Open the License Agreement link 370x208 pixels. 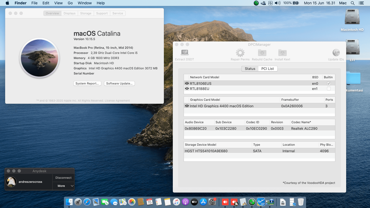pos(117,100)
